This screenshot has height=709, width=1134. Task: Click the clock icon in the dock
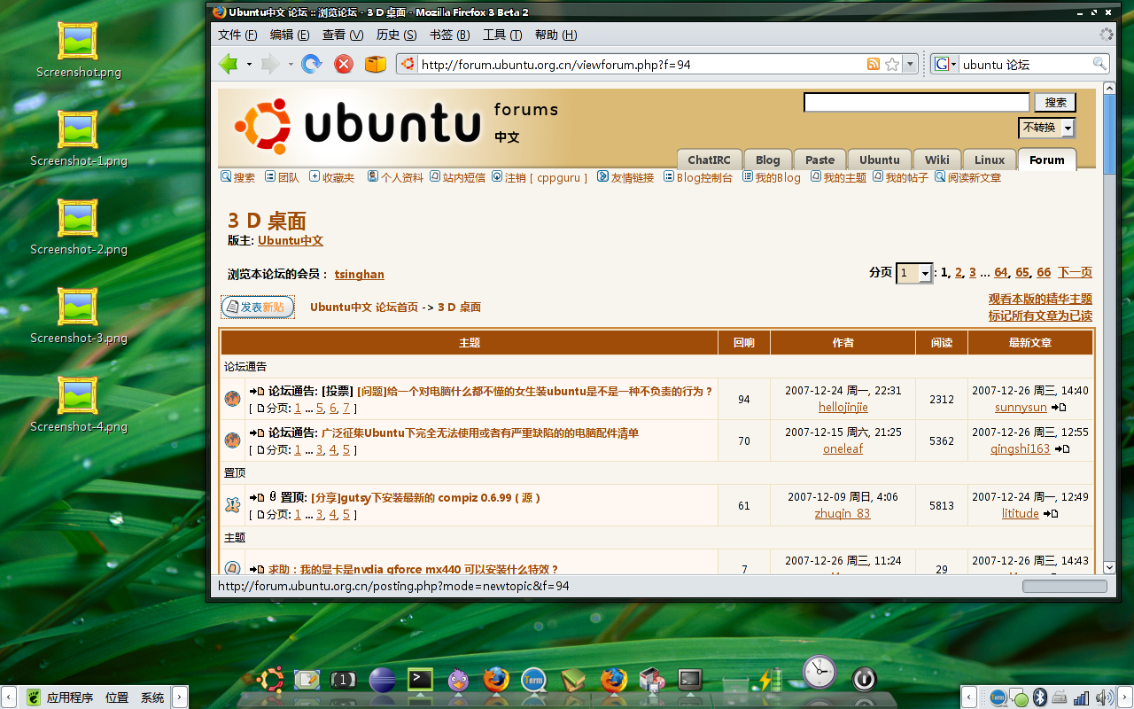pos(819,673)
